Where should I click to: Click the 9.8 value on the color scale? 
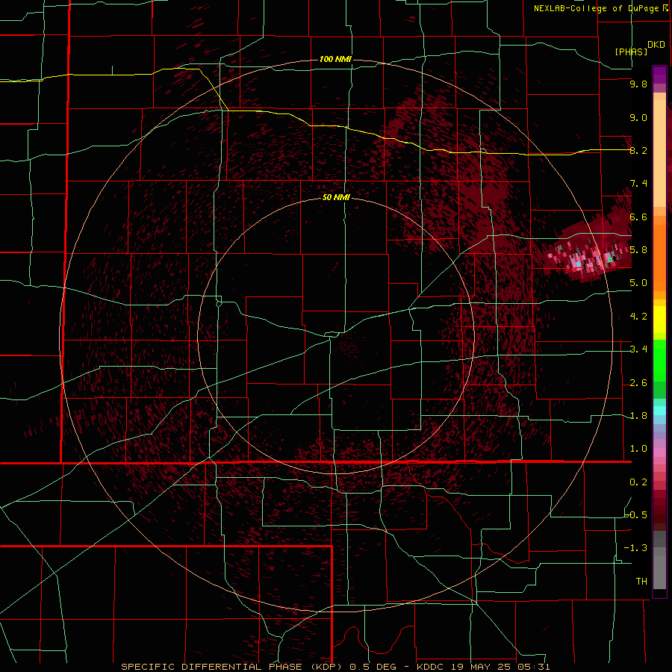638,84
